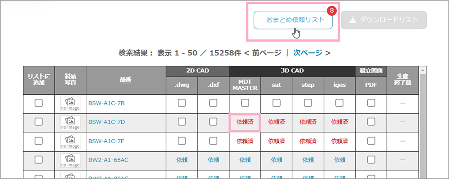The image size is (449, 179).
Task: Open the BW2-A1-65AC part number link
Action: 109,160
